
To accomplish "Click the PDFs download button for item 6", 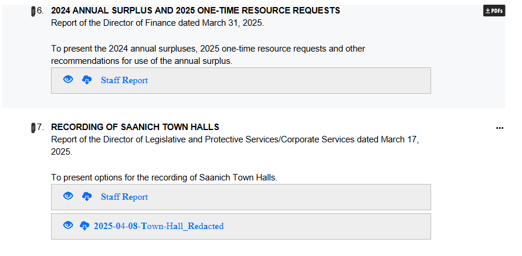I will click(x=494, y=11).
